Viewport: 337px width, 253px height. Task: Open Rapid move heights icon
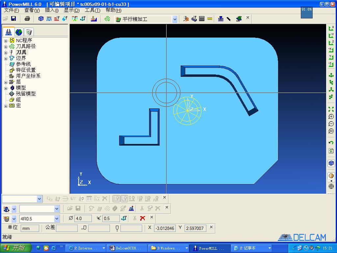57,19
